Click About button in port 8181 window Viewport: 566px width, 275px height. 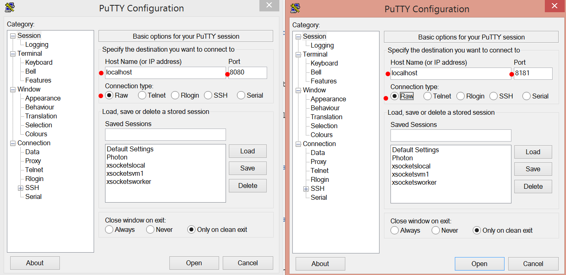pyautogui.click(x=320, y=264)
